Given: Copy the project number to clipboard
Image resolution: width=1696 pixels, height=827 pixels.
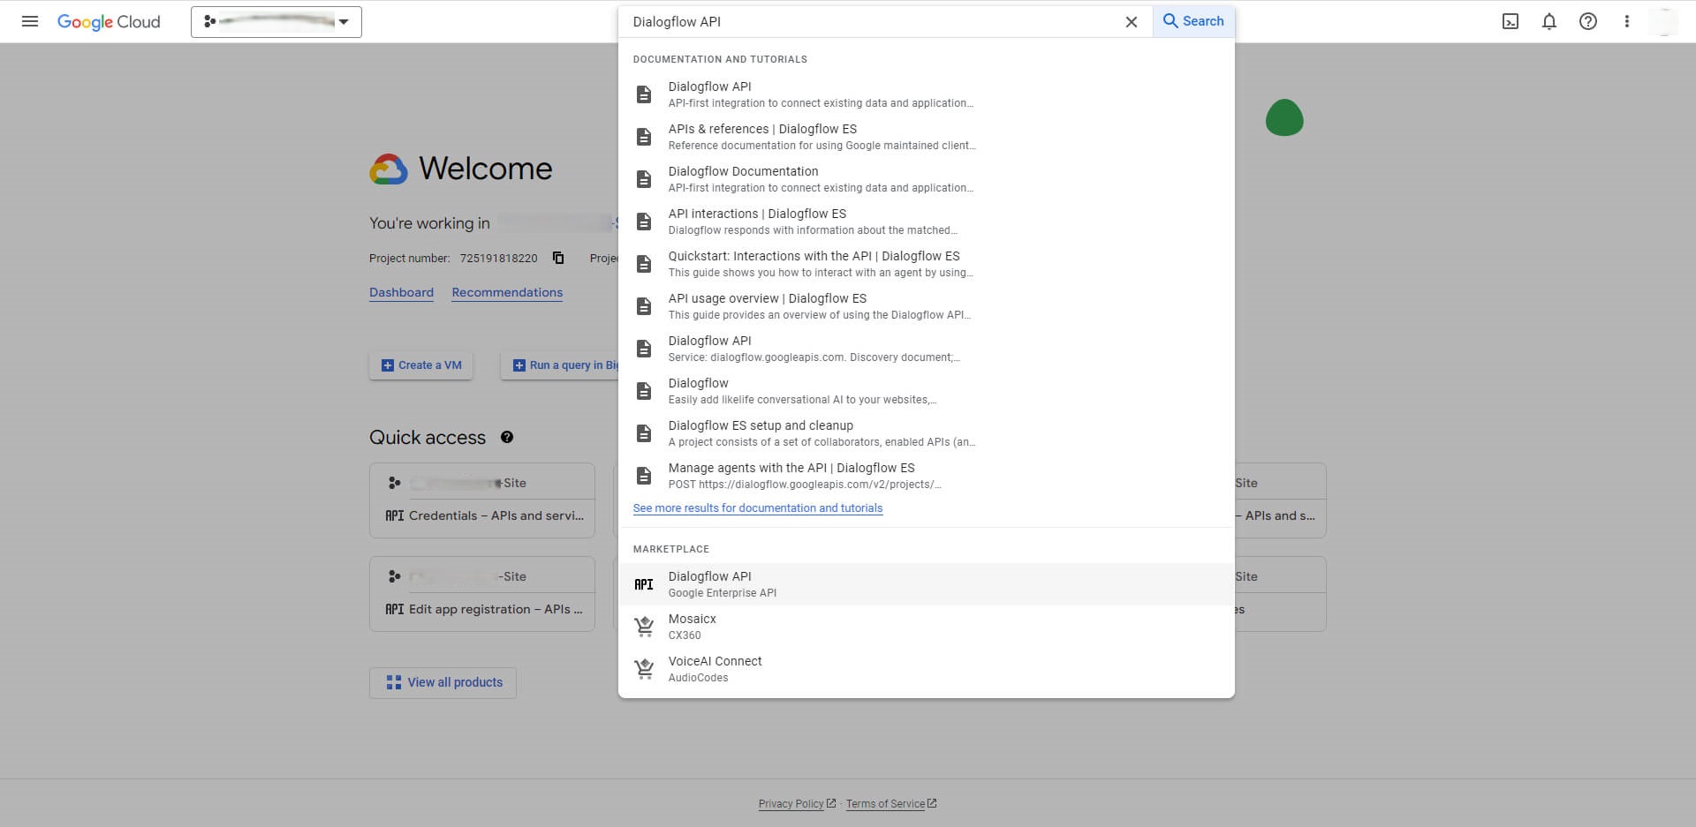Looking at the screenshot, I should [558, 258].
